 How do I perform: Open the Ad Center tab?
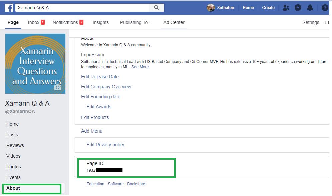coord(174,22)
